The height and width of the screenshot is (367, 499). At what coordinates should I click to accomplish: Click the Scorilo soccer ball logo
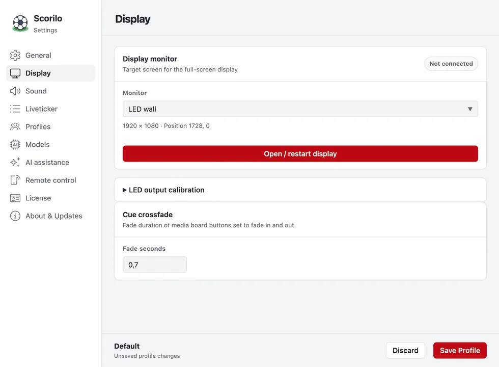click(20, 23)
